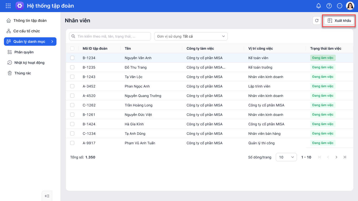Screen dimensions: 358x201
Task: Toggle the select-all header checkbox
Action: pyautogui.click(x=72, y=48)
